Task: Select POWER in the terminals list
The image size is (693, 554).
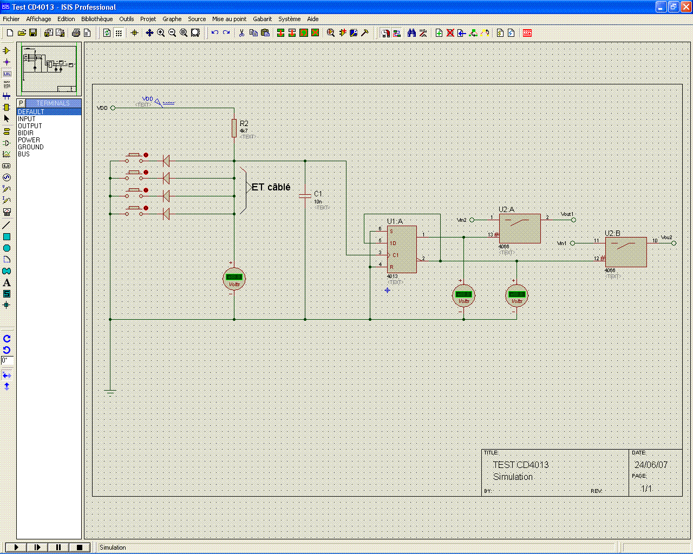Action: click(x=29, y=140)
